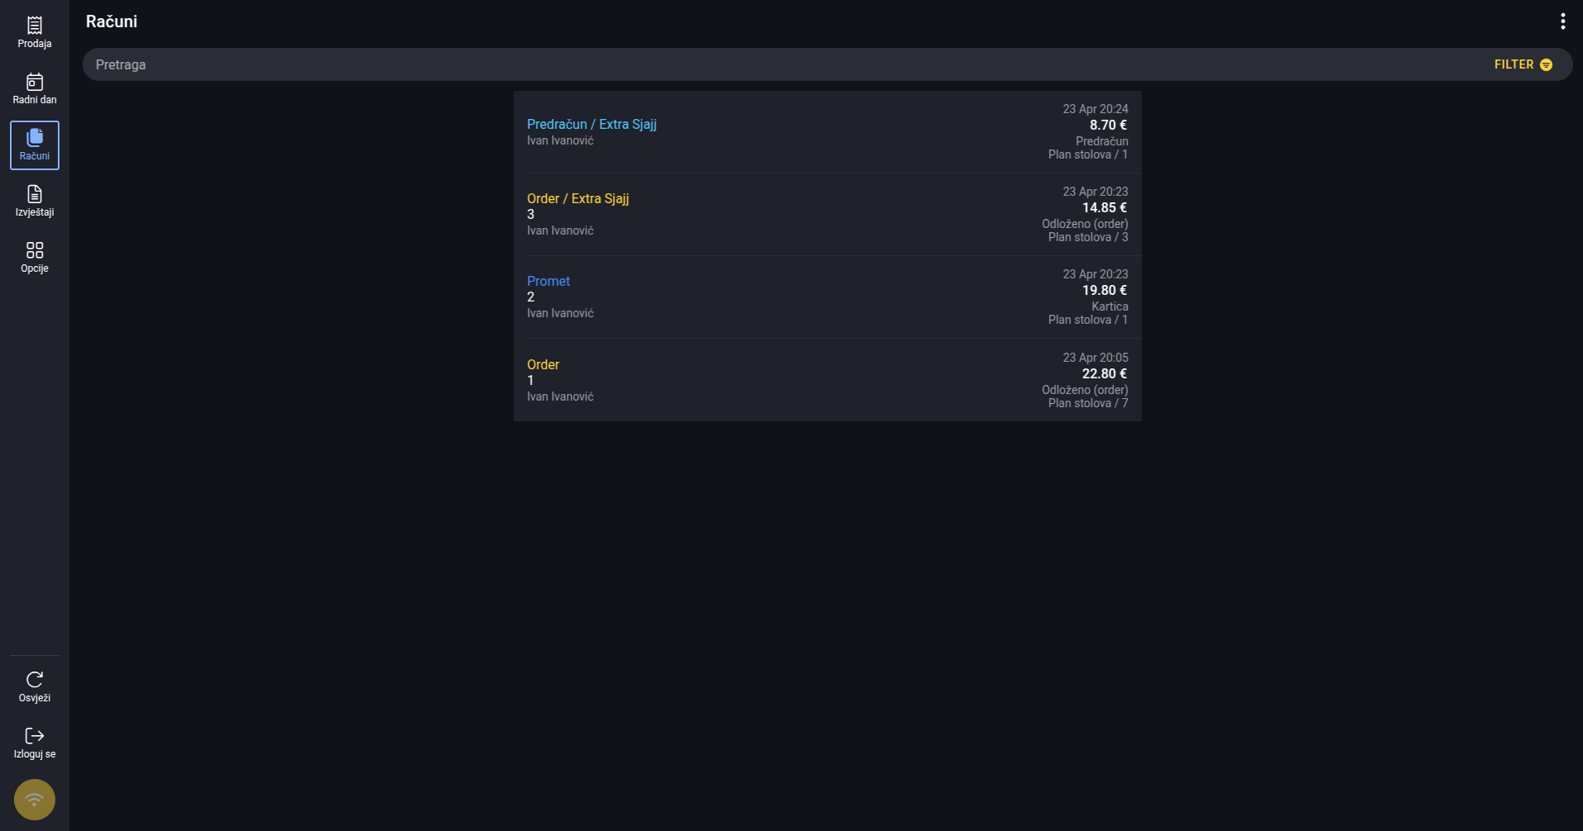Open the Izvještaji reports section

(35, 202)
